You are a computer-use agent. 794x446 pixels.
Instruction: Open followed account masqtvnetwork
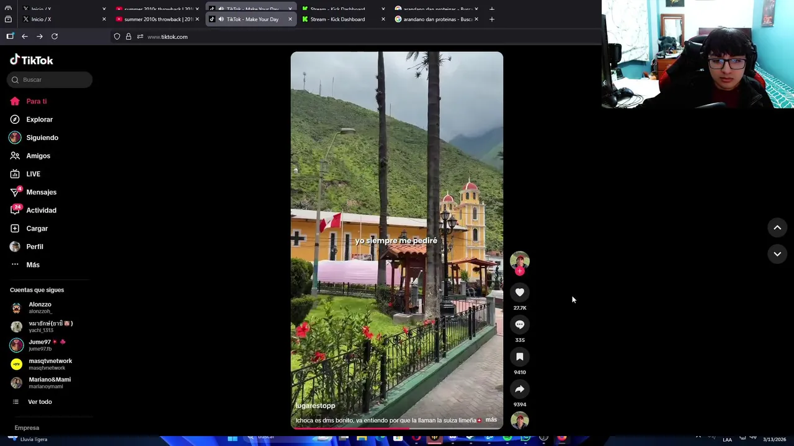point(42,364)
